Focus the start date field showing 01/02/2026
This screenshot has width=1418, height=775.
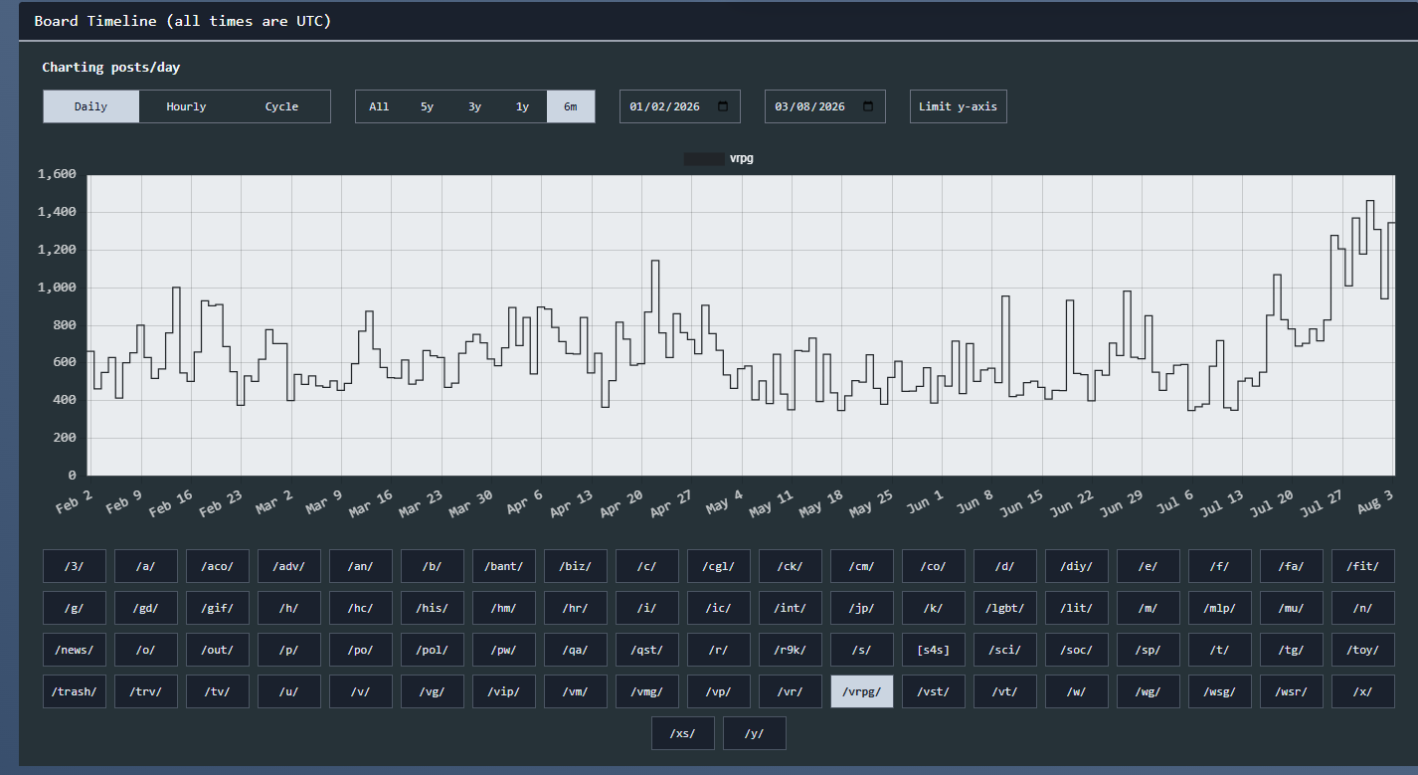(680, 106)
